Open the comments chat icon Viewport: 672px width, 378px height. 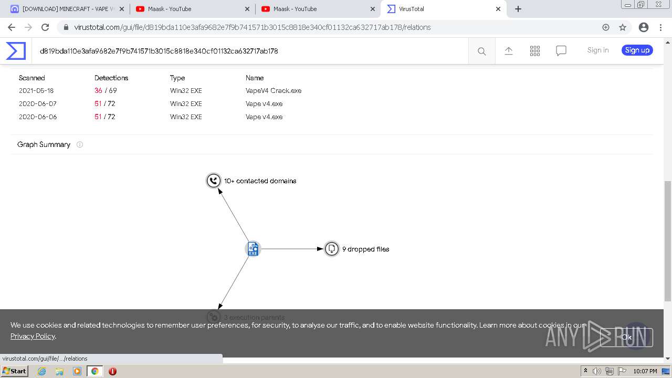561,51
